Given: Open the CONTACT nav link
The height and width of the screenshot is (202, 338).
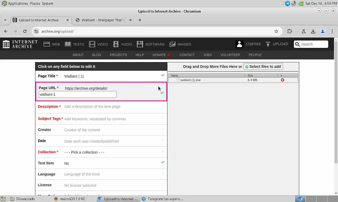Looking at the screenshot, I should tap(187, 55).
